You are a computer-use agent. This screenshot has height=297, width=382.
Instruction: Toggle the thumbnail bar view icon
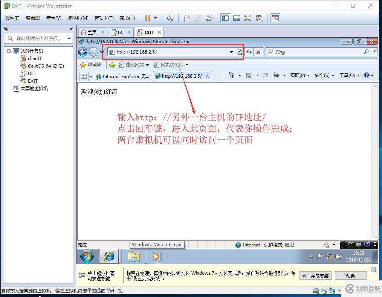coord(236,18)
